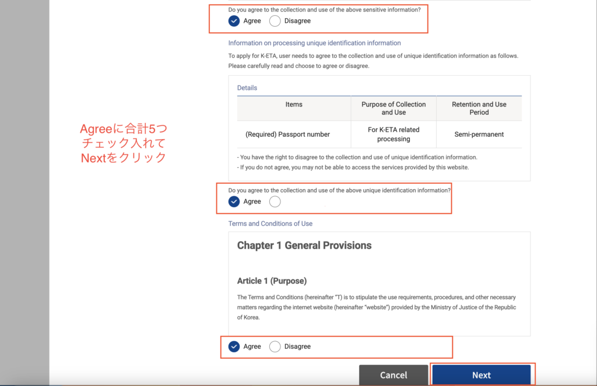The image size is (597, 386).
Task: Click the Chapter 1 General Provisions title
Action: point(304,246)
